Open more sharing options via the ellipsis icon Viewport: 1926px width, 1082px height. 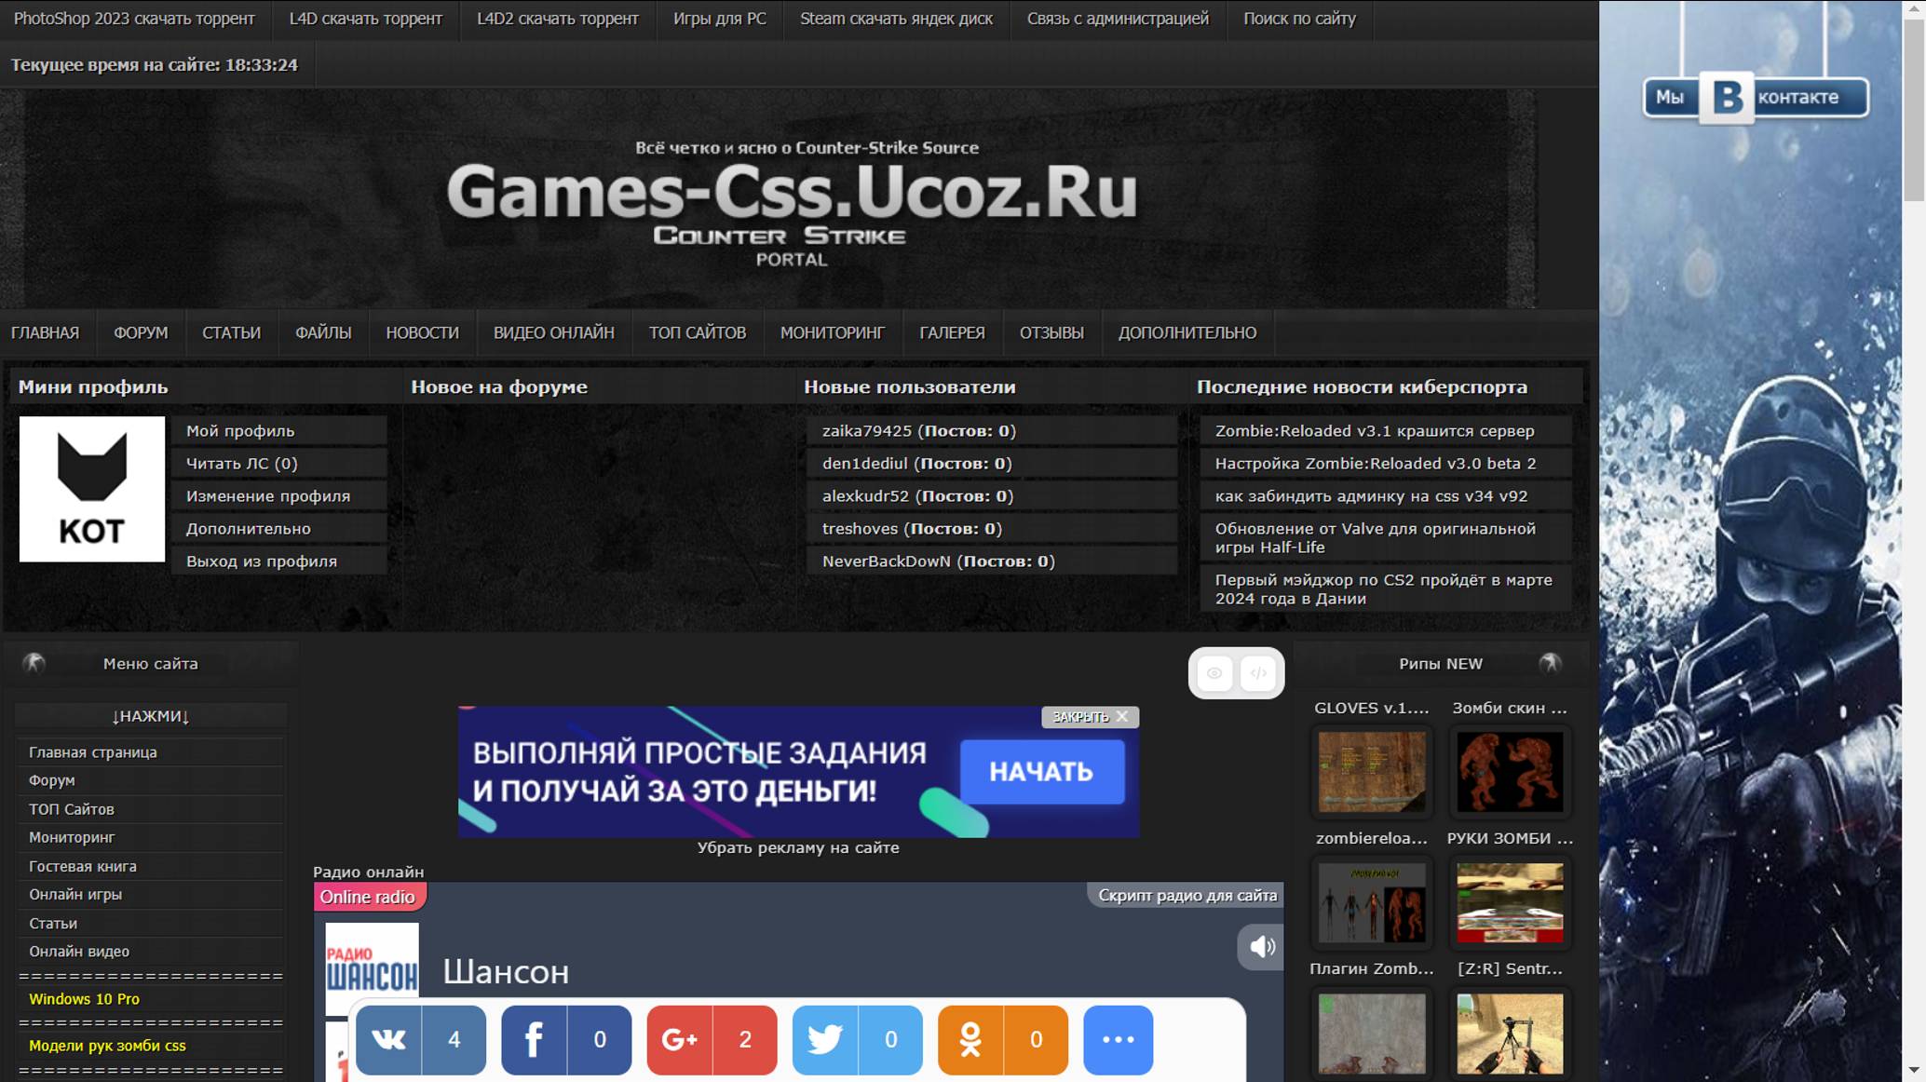coord(1118,1040)
